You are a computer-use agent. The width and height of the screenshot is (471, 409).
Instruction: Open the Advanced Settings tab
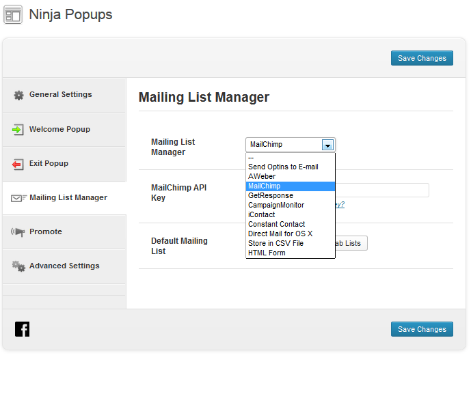64,266
